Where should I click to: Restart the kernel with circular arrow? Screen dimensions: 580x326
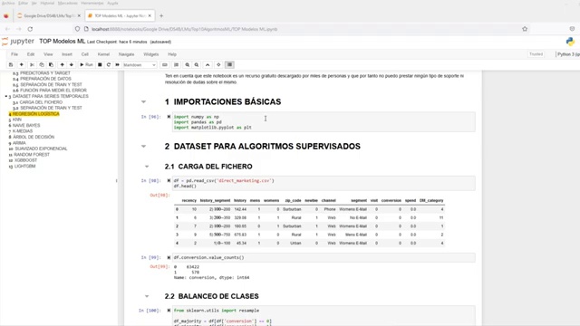coord(109,64)
